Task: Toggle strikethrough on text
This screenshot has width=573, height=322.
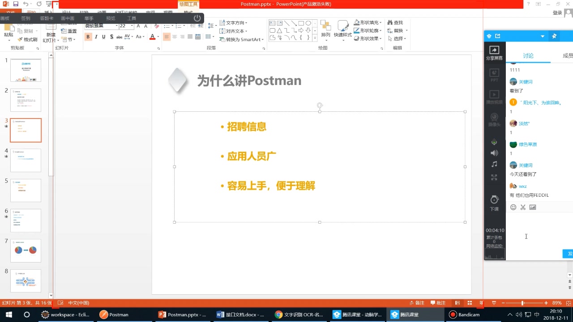Action: tap(120, 37)
